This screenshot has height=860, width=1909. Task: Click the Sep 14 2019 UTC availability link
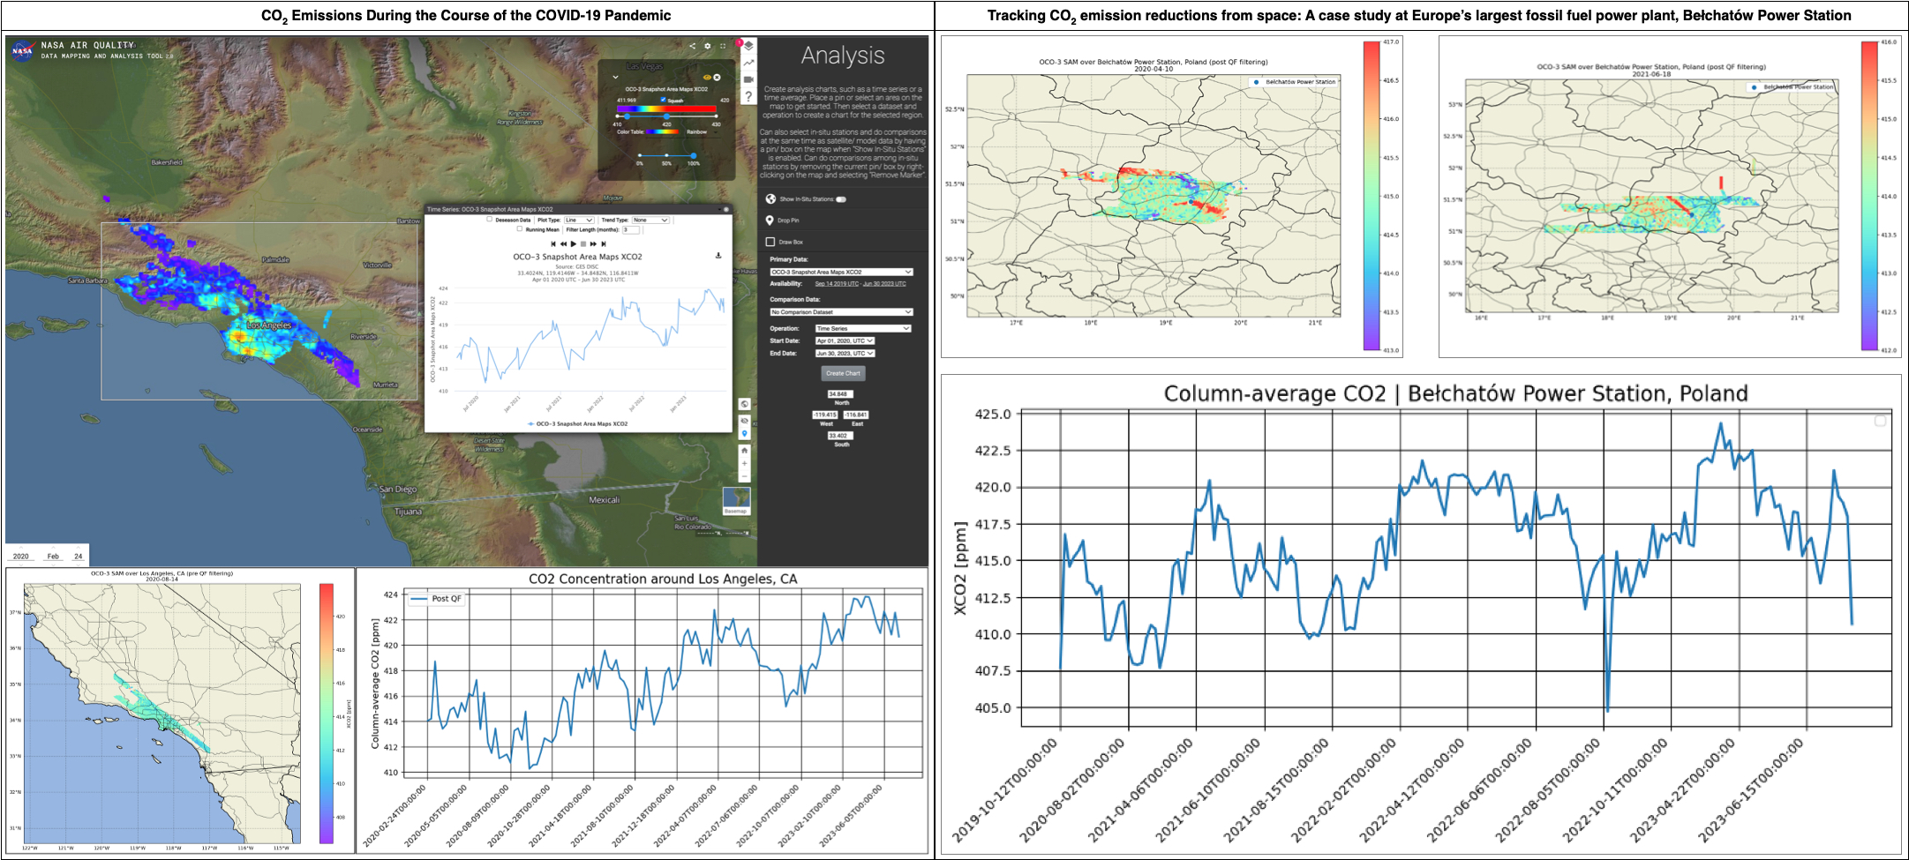(x=837, y=284)
